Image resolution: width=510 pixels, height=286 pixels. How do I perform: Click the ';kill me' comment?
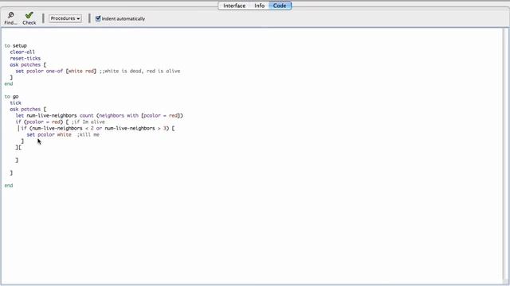point(88,134)
